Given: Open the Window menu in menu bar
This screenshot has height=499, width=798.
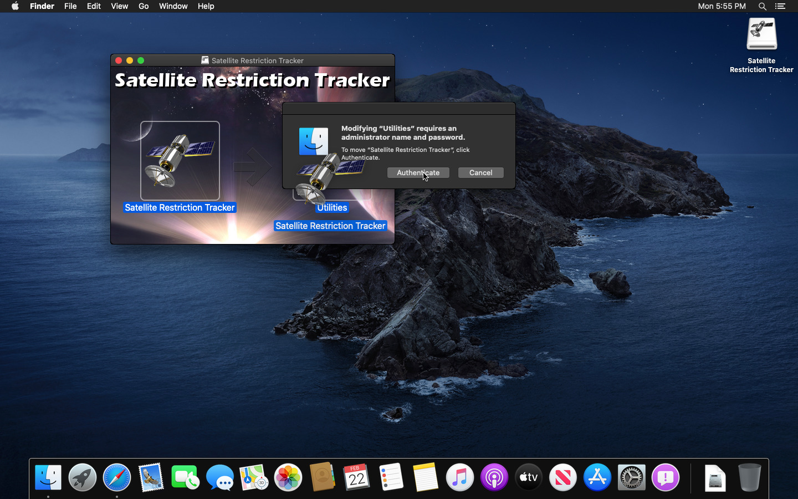Looking at the screenshot, I should click(x=173, y=6).
